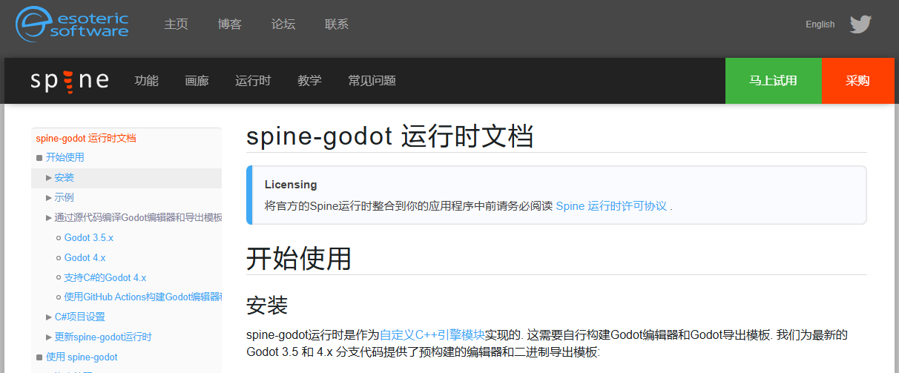Open spine-godot 运行时文档 sidebar title
This screenshot has width=899, height=373.
click(x=86, y=138)
